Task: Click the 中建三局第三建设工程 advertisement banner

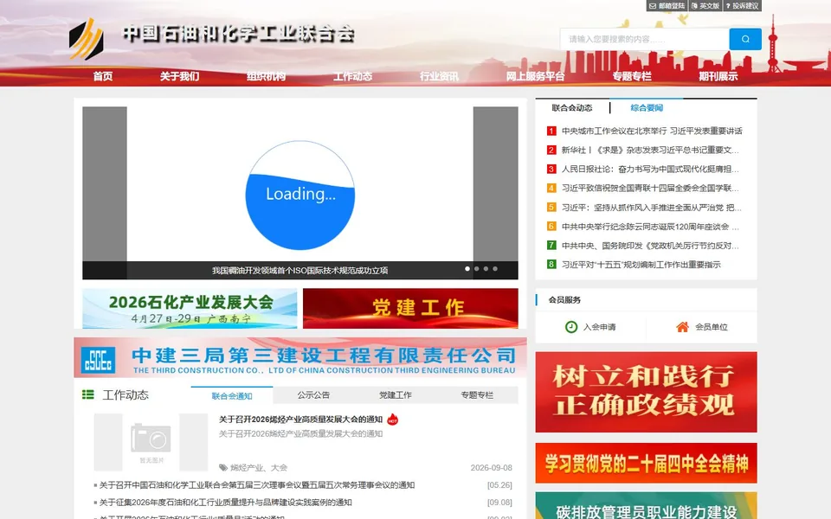Action: (300, 357)
